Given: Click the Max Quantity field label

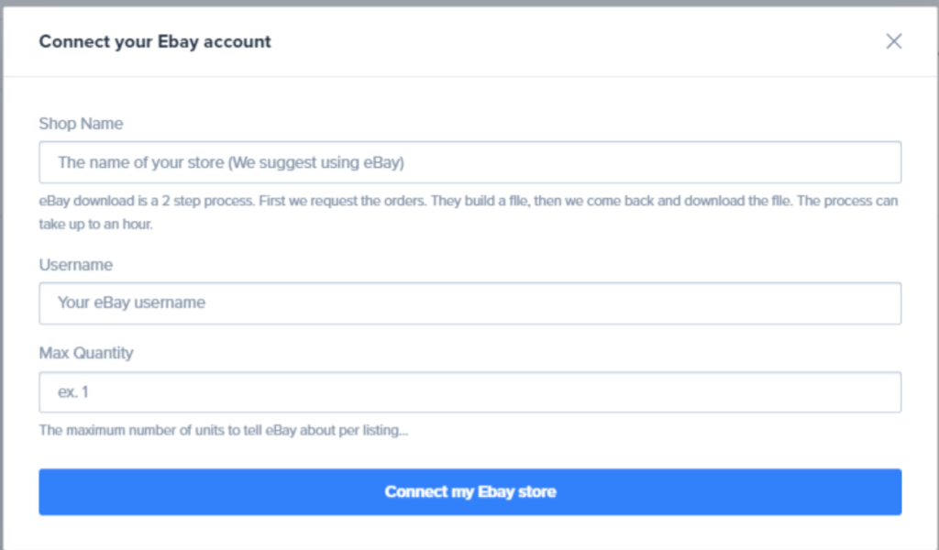Looking at the screenshot, I should tap(86, 353).
